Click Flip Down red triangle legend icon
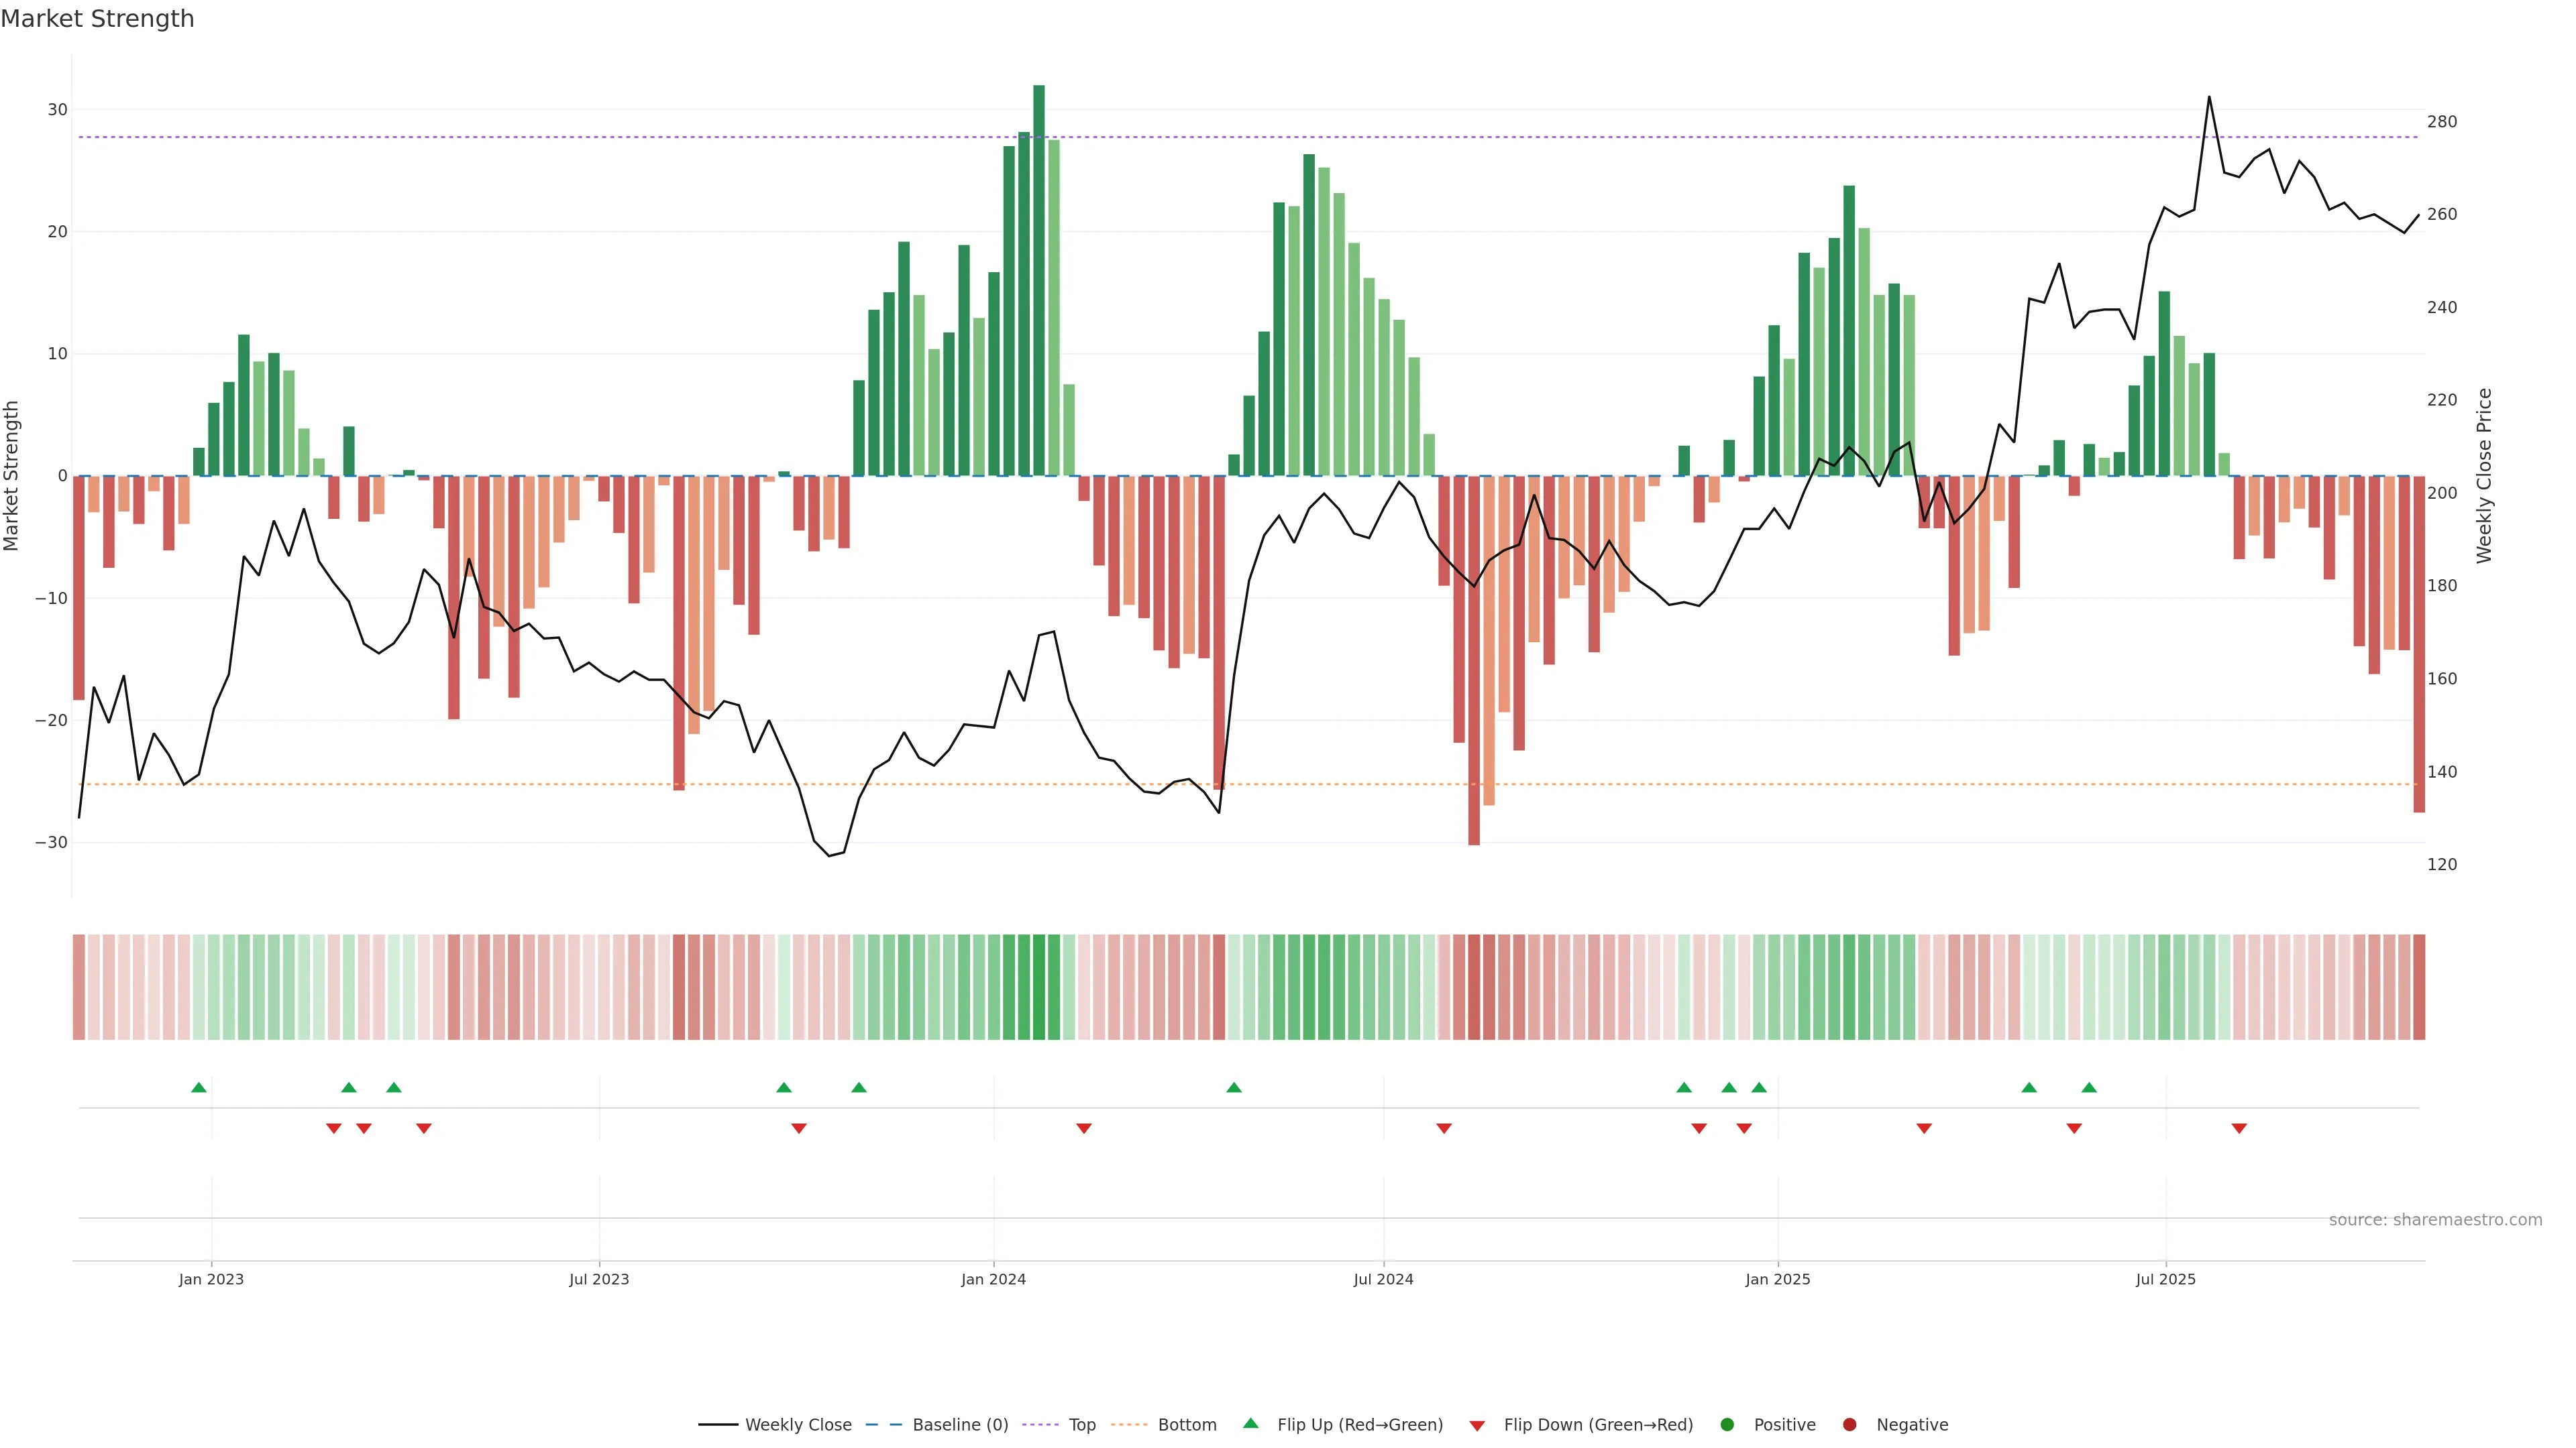 point(1477,1425)
